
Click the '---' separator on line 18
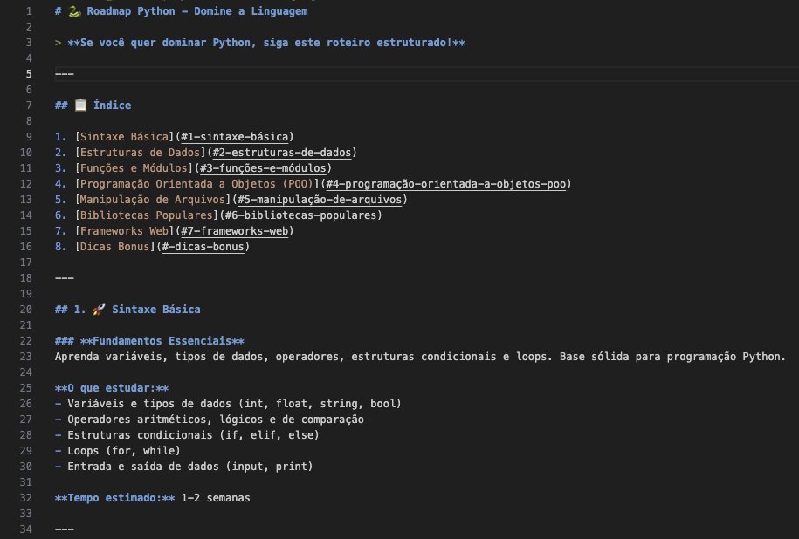click(65, 278)
